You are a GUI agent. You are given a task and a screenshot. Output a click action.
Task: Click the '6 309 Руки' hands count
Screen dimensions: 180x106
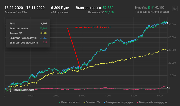click(60, 8)
